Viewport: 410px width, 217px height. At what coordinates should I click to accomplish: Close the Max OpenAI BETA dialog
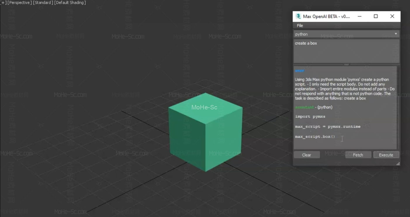(x=392, y=16)
